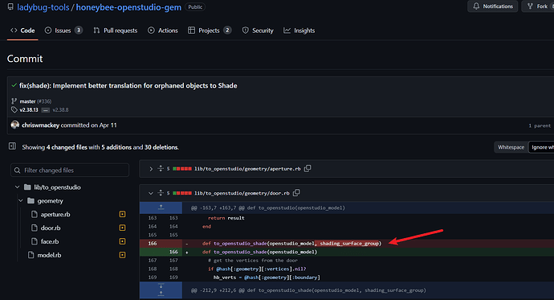Open the Security tab
The width and height of the screenshot is (554, 300).
pos(258,31)
